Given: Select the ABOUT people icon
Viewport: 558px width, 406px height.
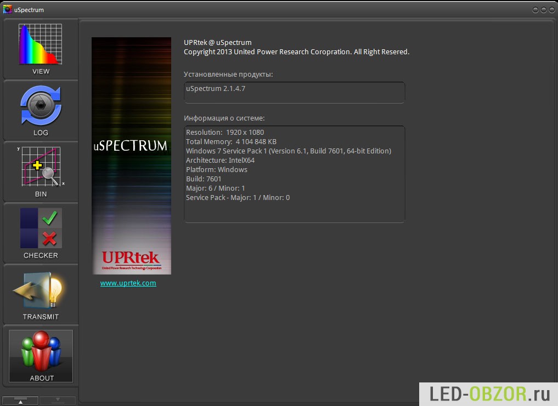Looking at the screenshot, I should click(x=41, y=355).
